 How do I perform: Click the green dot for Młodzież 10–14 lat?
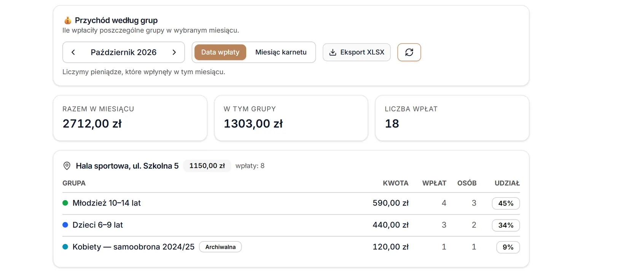(65, 203)
